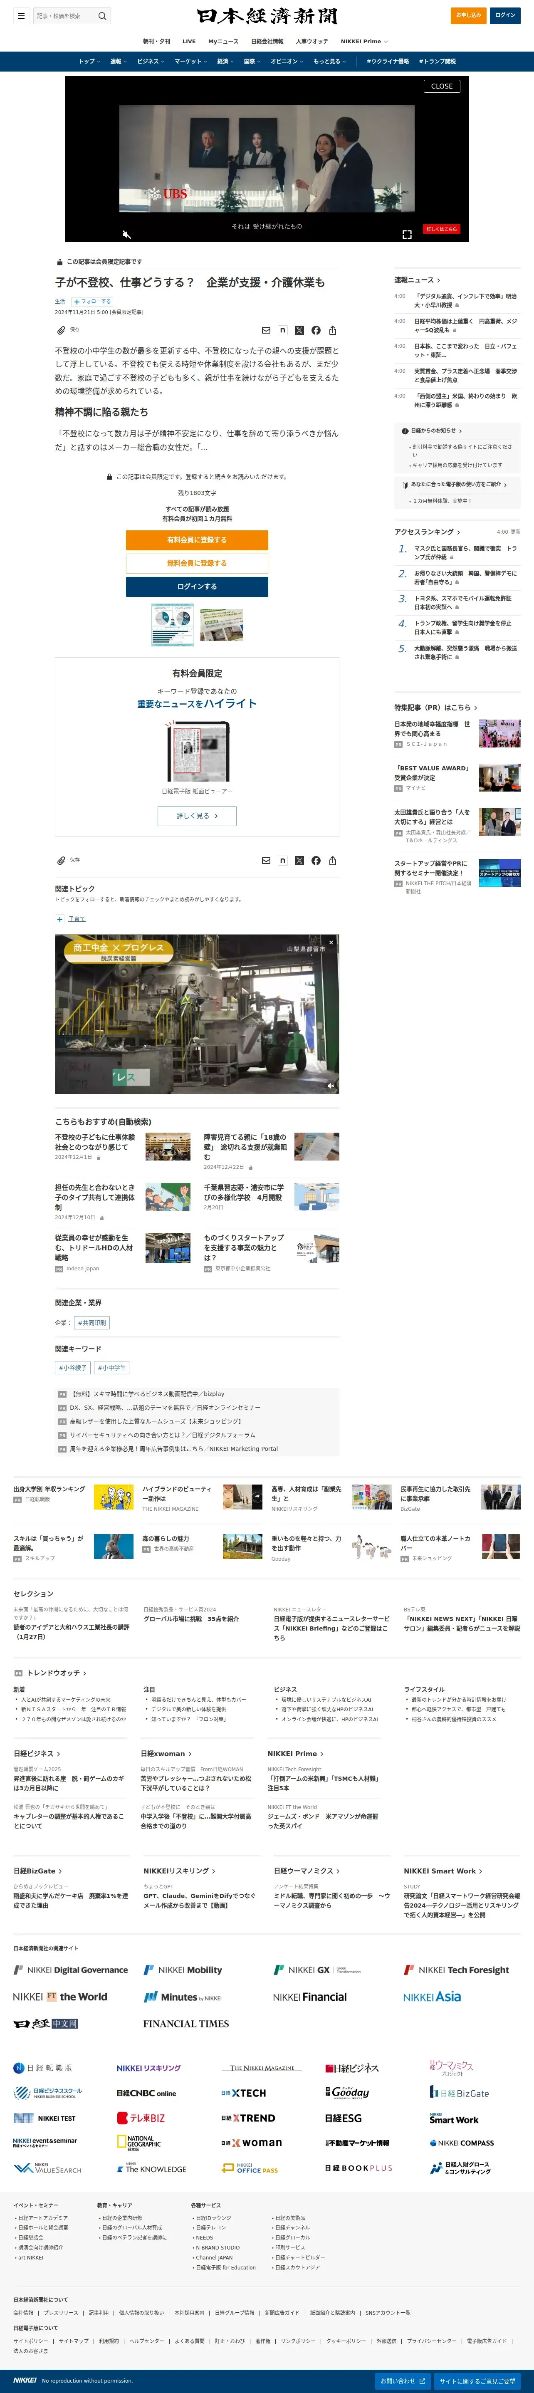This screenshot has width=534, height=2393.
Task: Open the 速報ニュース section heading
Action: (x=417, y=280)
